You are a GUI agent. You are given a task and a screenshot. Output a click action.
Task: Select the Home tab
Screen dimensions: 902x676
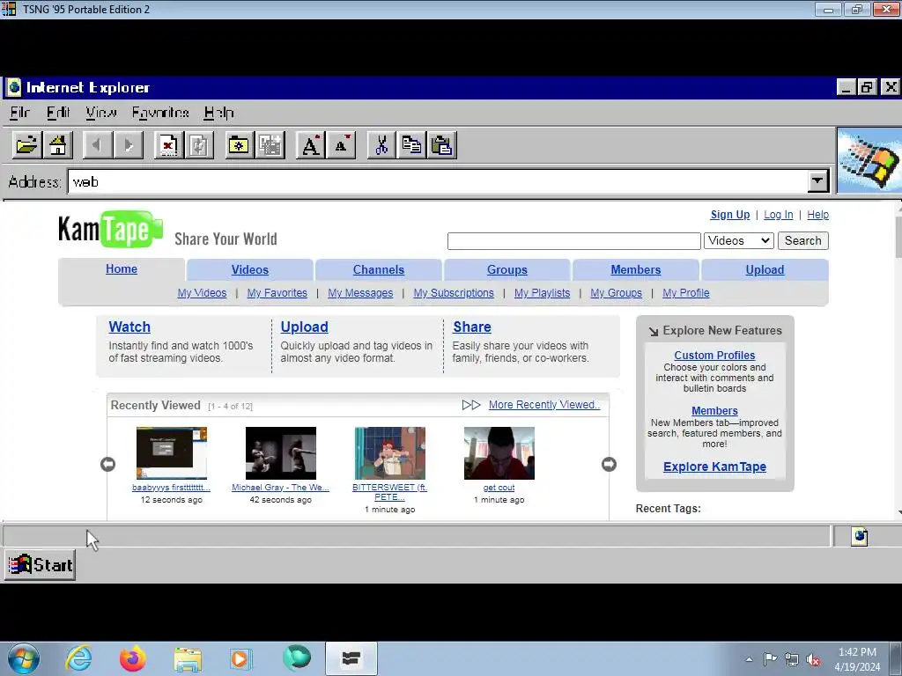click(x=122, y=269)
